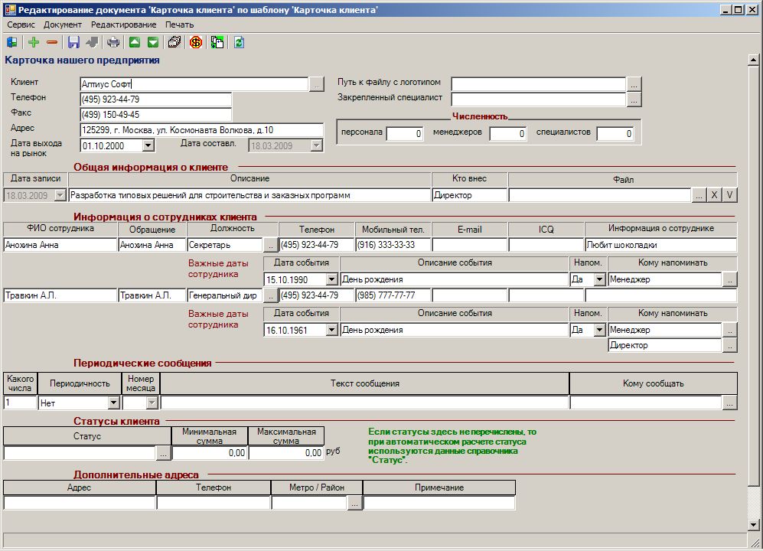Open the Напом. dropdown for Травкин's birthday
The image size is (763, 551).
(x=599, y=330)
